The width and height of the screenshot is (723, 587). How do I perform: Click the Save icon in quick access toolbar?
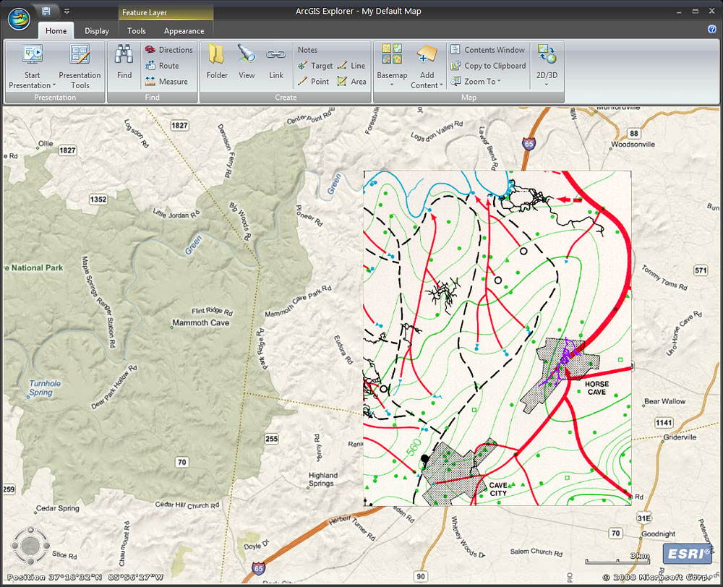point(46,11)
